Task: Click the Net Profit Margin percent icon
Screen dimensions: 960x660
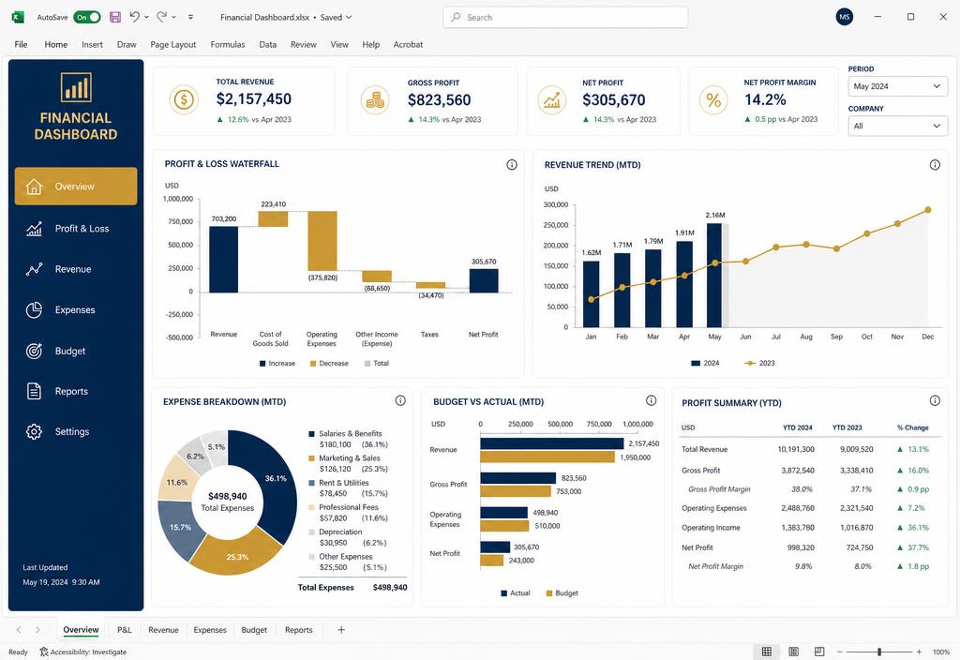Action: point(713,99)
